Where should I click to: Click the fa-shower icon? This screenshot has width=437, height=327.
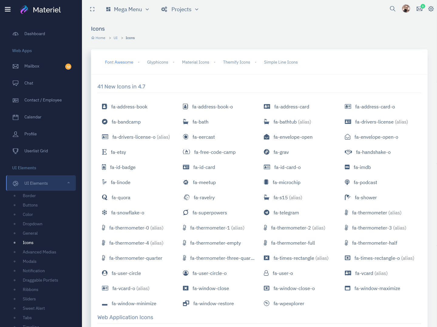(348, 197)
